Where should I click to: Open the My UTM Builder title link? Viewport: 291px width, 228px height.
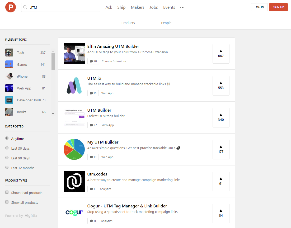[x=103, y=142]
